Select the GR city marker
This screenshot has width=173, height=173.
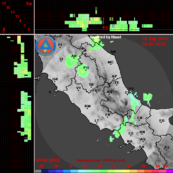55,82
